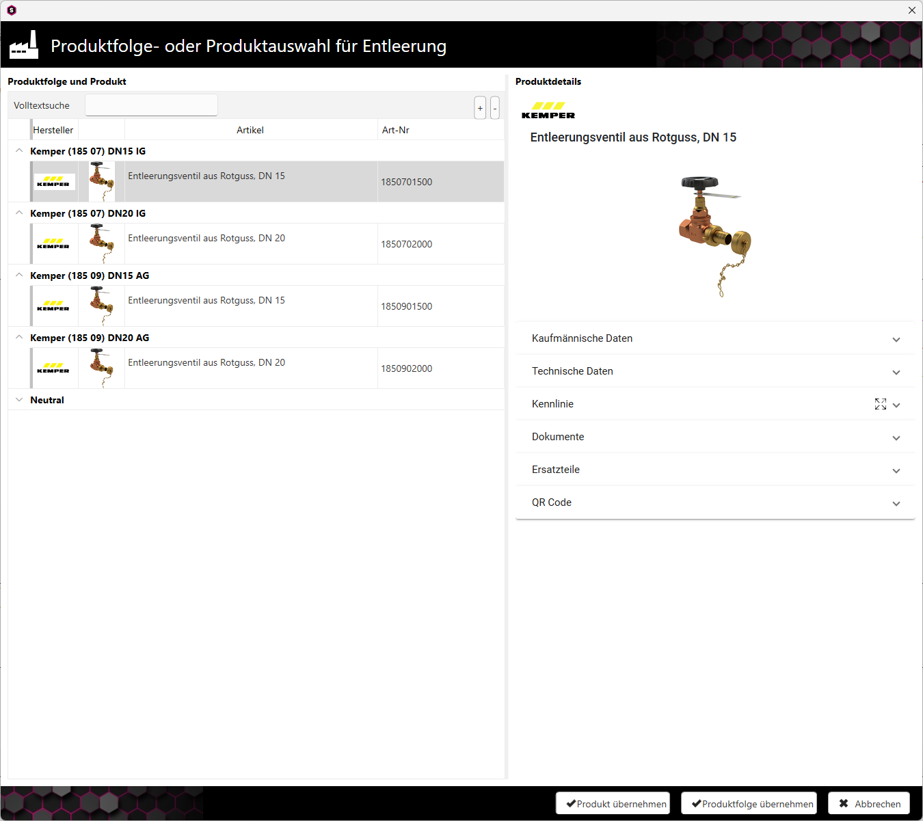Click the valve thumbnail in row 1850702000

click(x=102, y=244)
